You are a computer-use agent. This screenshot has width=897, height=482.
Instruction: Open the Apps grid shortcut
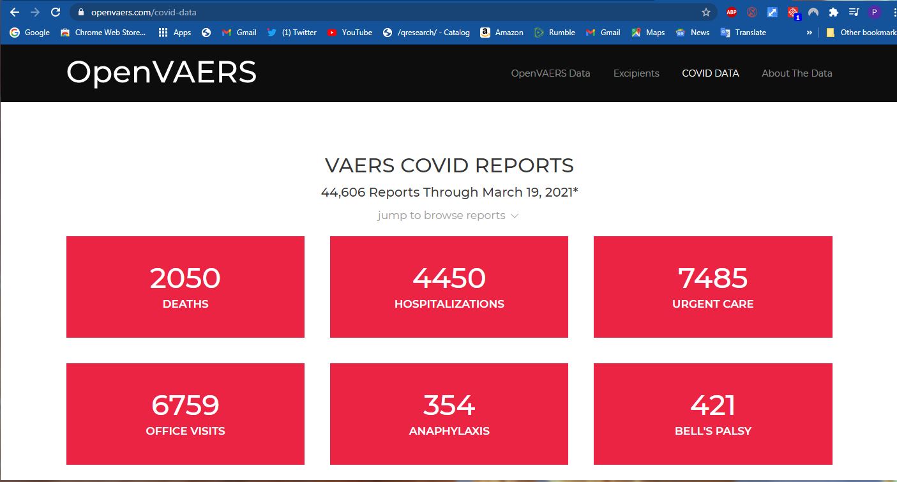click(174, 33)
